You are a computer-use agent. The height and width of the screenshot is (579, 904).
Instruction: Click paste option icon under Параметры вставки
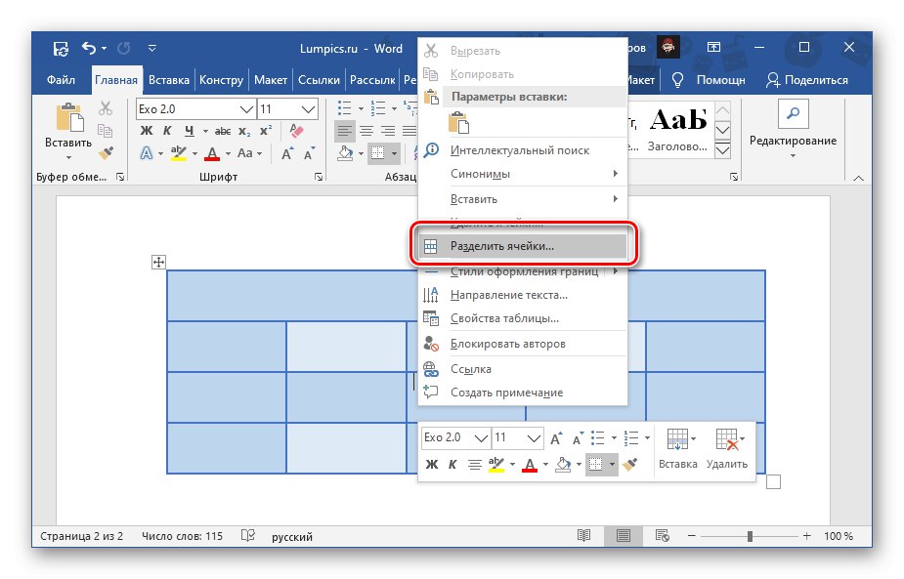pos(458,123)
